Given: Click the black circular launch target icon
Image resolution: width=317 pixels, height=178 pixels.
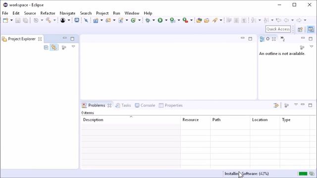Looking at the screenshot, I should point(63,20).
